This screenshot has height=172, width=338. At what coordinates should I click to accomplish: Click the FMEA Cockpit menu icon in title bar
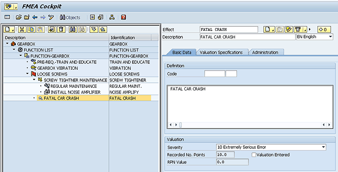(x=11, y=7)
